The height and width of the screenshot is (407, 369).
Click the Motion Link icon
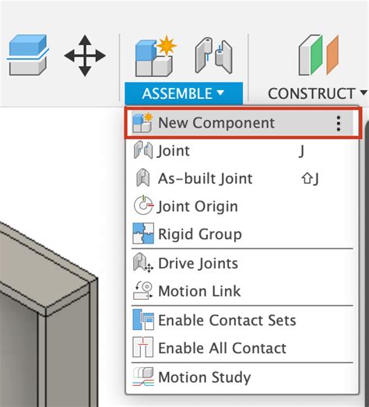143,291
